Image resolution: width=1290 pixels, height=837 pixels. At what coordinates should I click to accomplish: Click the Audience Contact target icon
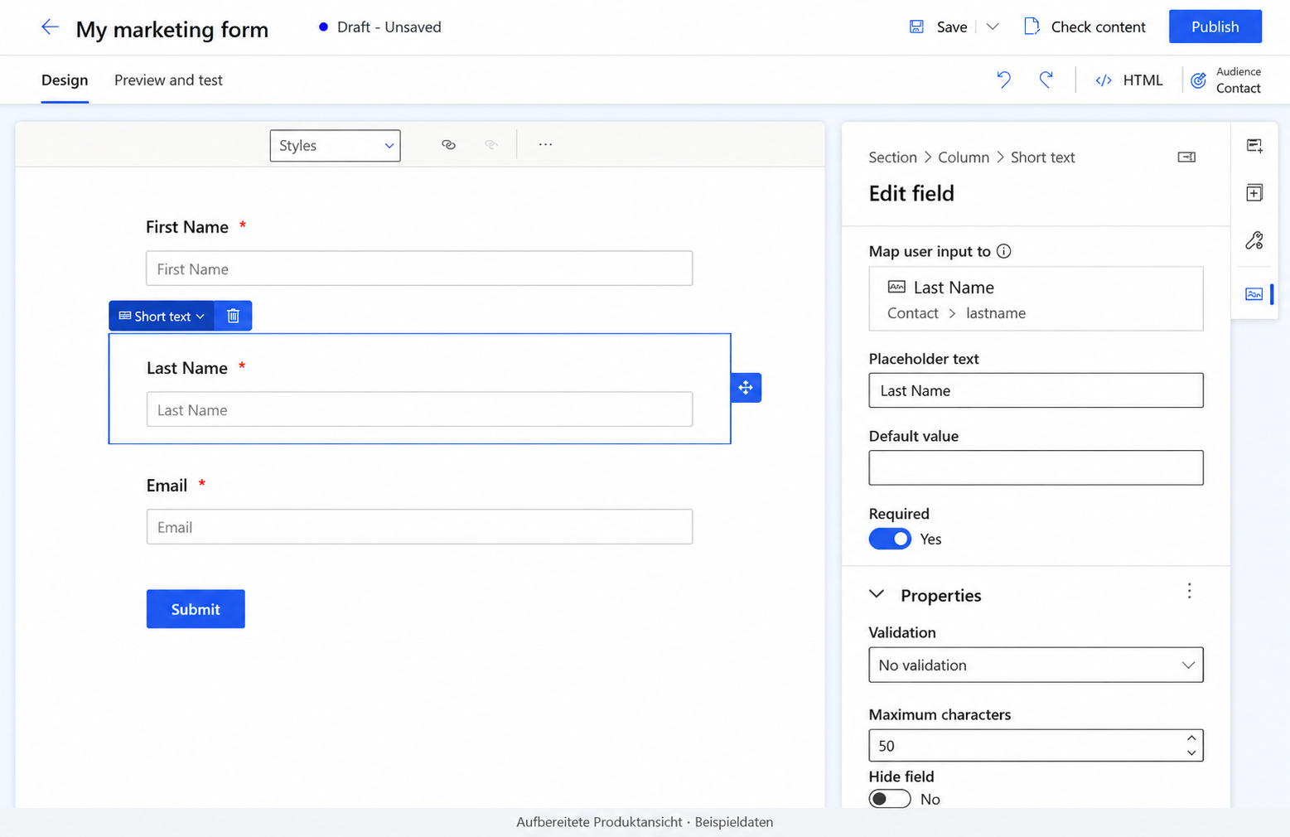tap(1198, 80)
